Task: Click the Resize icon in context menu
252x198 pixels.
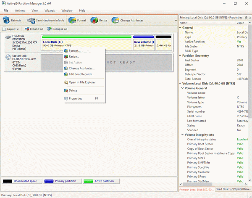Action: [x=66, y=57]
